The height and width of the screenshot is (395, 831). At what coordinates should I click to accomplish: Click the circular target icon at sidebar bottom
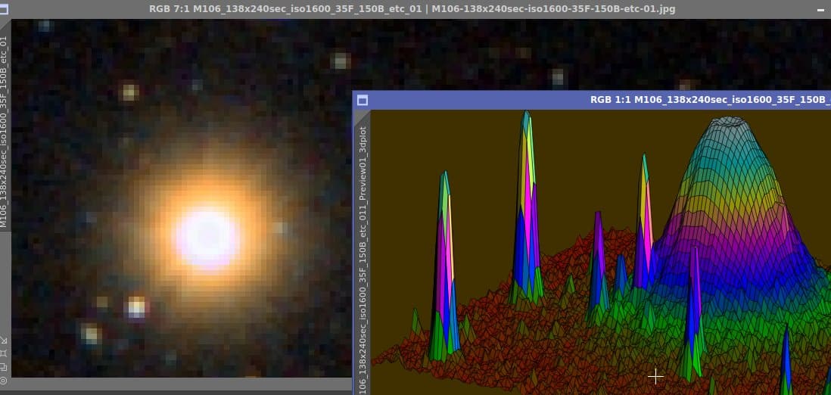pos(4,380)
